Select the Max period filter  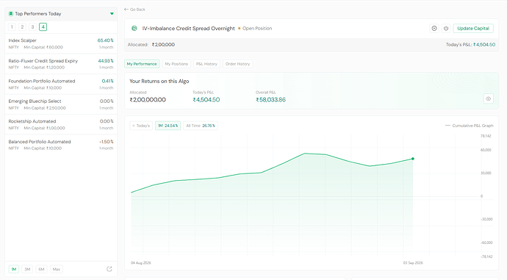(57, 269)
